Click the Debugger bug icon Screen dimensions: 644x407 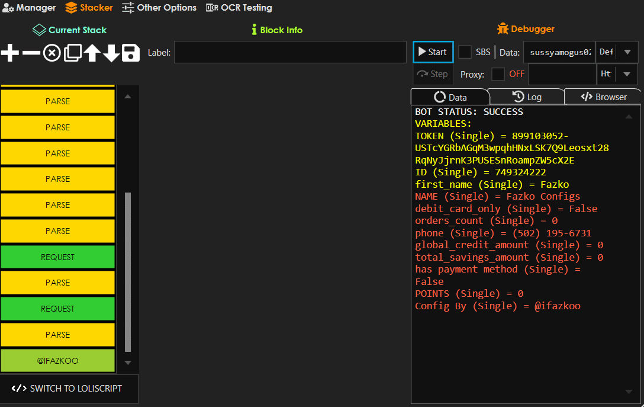click(503, 28)
